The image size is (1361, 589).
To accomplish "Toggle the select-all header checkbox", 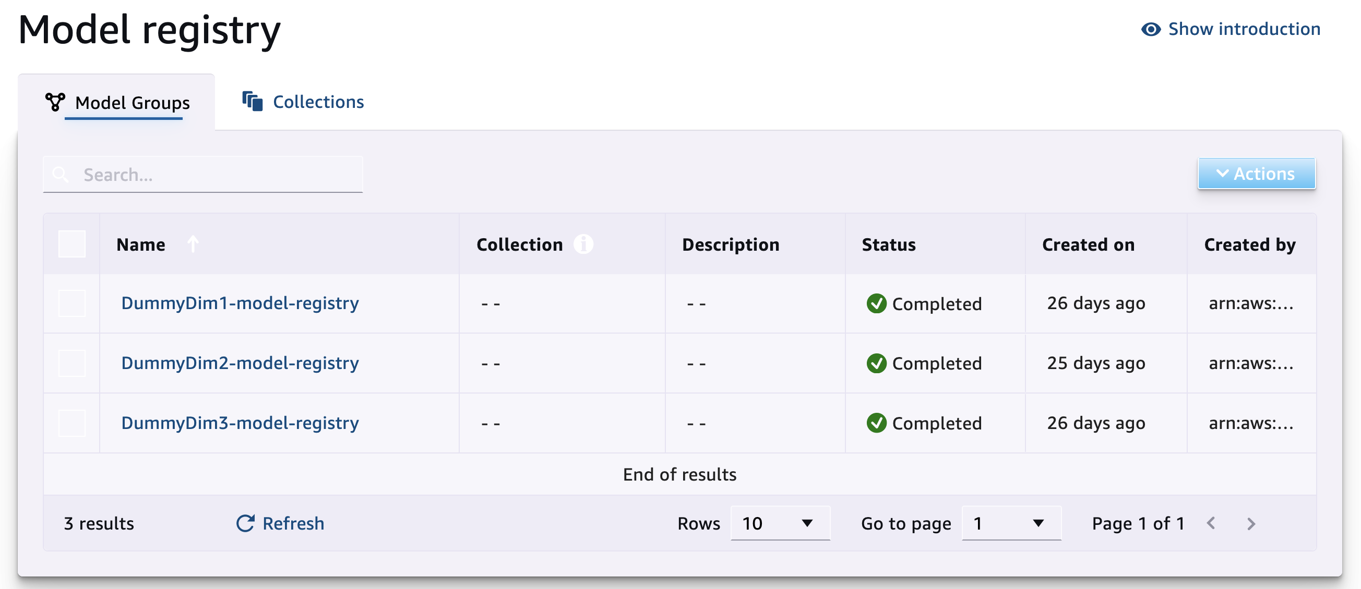I will tap(72, 244).
